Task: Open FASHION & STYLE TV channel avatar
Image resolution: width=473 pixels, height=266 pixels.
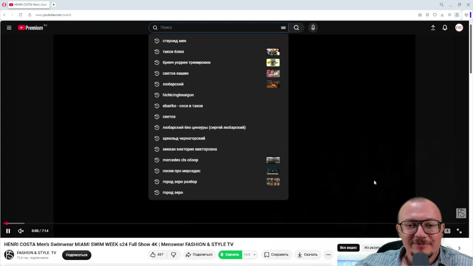Action: point(9,255)
